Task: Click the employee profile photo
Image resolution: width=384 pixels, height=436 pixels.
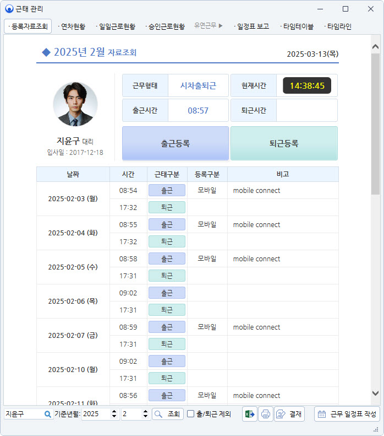Action: tap(75, 105)
